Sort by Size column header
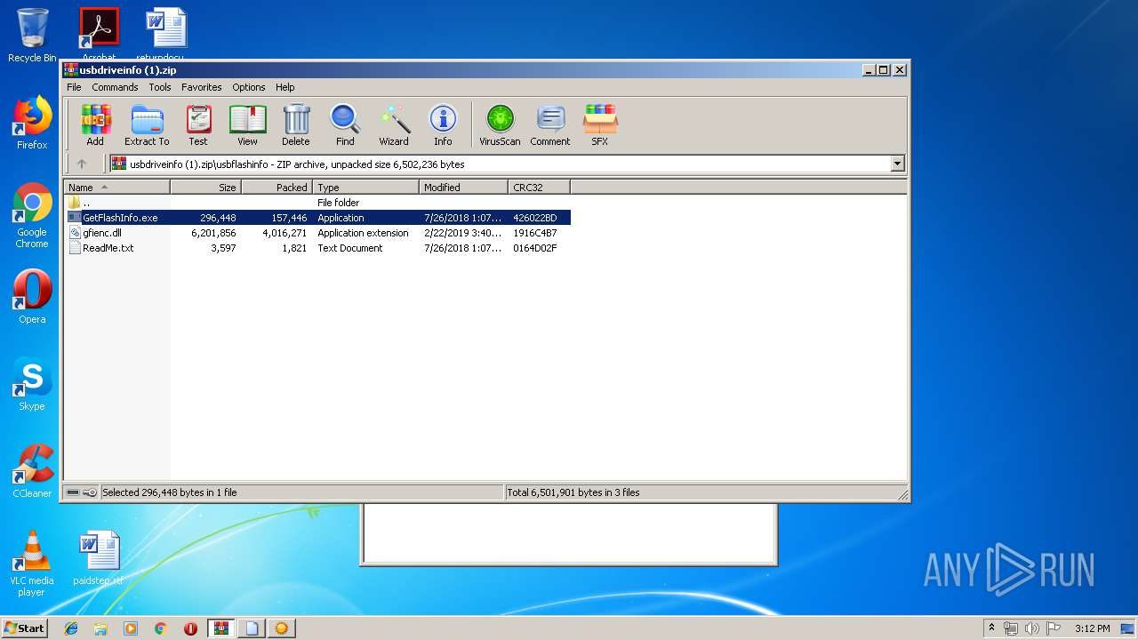This screenshot has width=1138, height=640. click(206, 188)
